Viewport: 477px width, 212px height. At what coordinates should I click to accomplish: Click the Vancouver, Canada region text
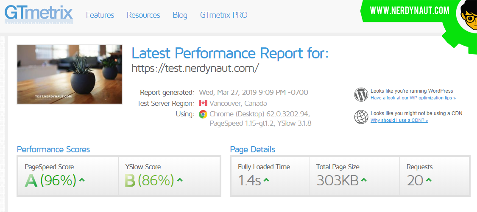click(238, 103)
